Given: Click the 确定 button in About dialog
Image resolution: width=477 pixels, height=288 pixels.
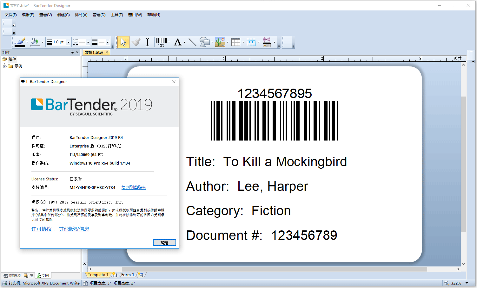Looking at the screenshot, I should point(164,243).
